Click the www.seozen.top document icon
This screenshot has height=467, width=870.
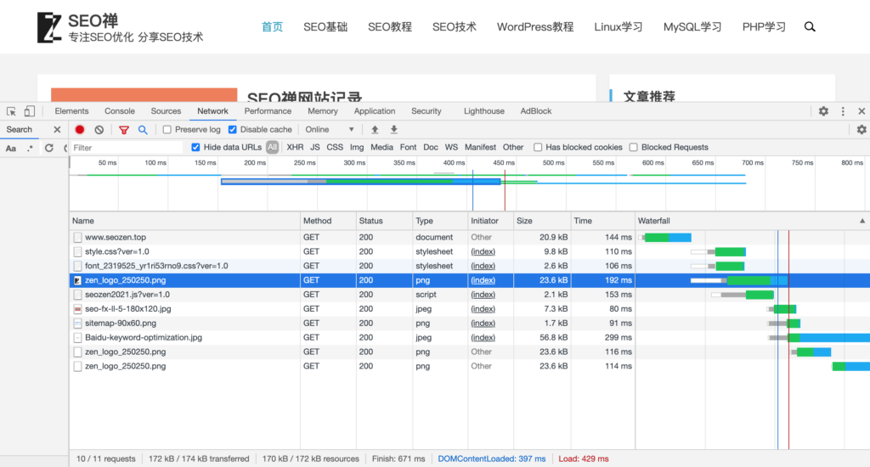pos(77,238)
